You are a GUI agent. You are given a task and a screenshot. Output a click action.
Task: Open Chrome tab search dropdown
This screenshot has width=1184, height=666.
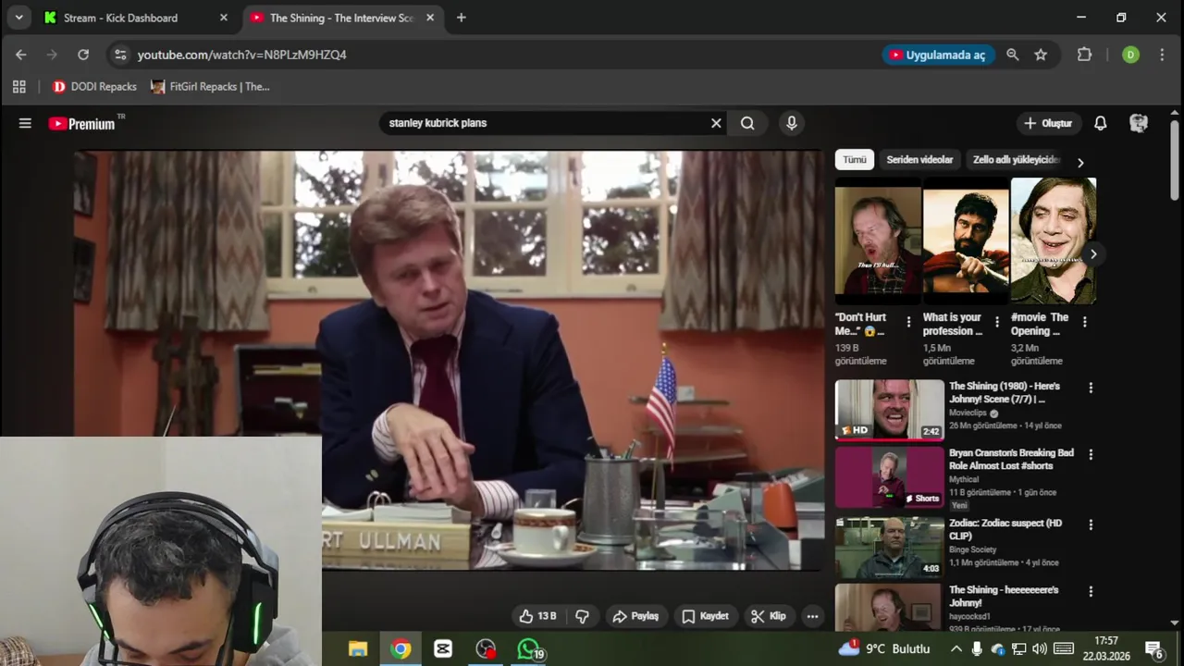(18, 18)
